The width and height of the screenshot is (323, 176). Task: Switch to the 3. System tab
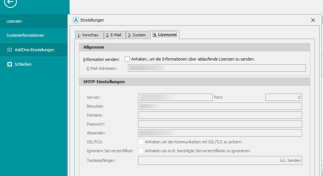click(138, 35)
